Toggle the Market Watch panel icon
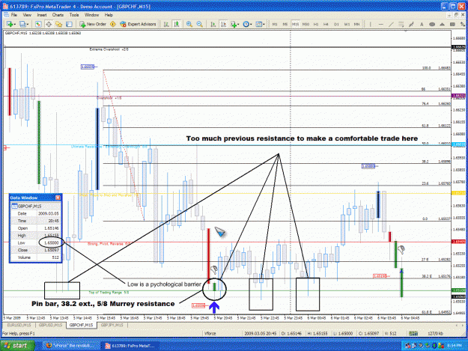This screenshot has height=351, width=468. (38, 24)
